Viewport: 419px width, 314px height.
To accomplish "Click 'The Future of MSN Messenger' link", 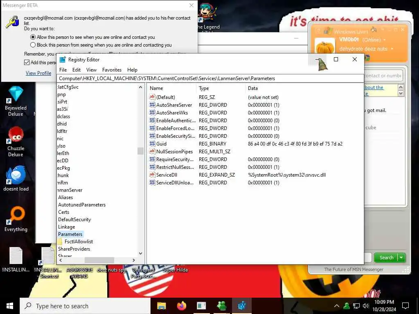I will 354,269.
